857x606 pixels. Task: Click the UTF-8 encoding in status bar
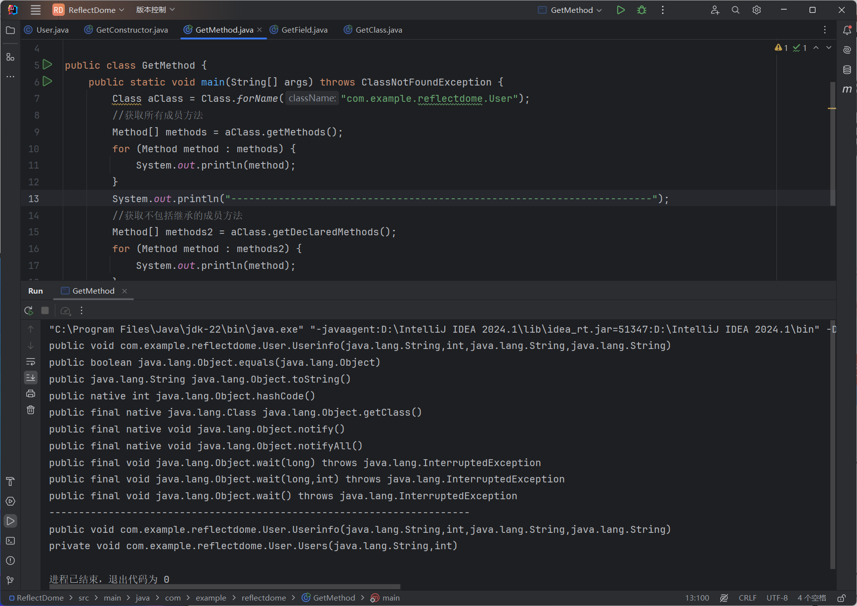(x=776, y=598)
